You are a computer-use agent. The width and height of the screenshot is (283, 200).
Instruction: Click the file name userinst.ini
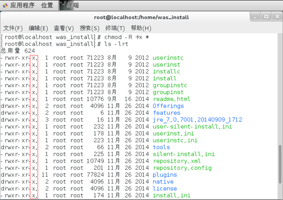[x=173, y=133]
